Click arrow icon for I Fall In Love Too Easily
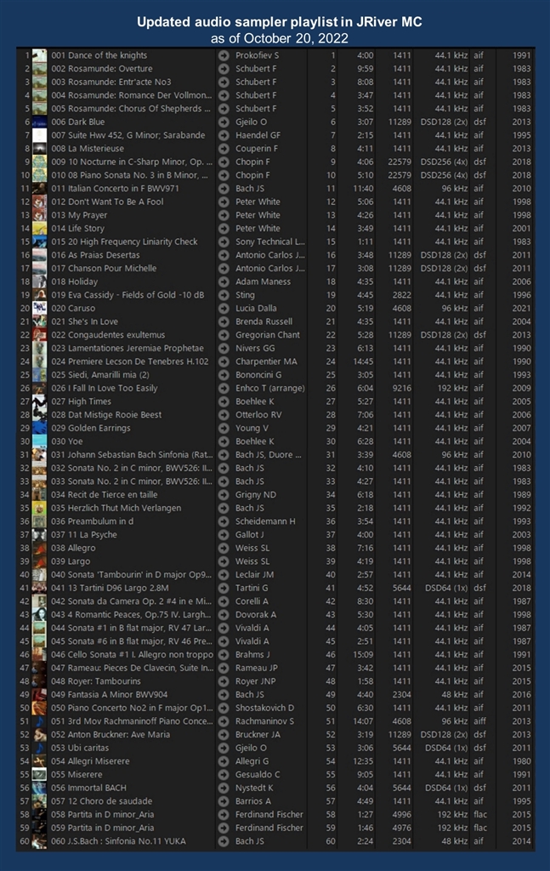This screenshot has height=871, width=550. 224,388
